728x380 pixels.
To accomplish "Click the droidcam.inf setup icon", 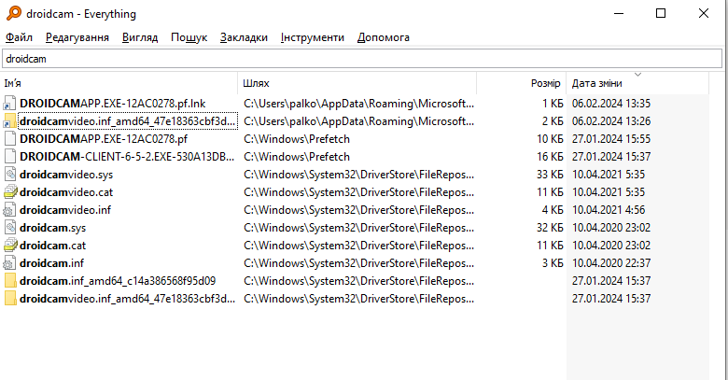I will [x=9, y=263].
